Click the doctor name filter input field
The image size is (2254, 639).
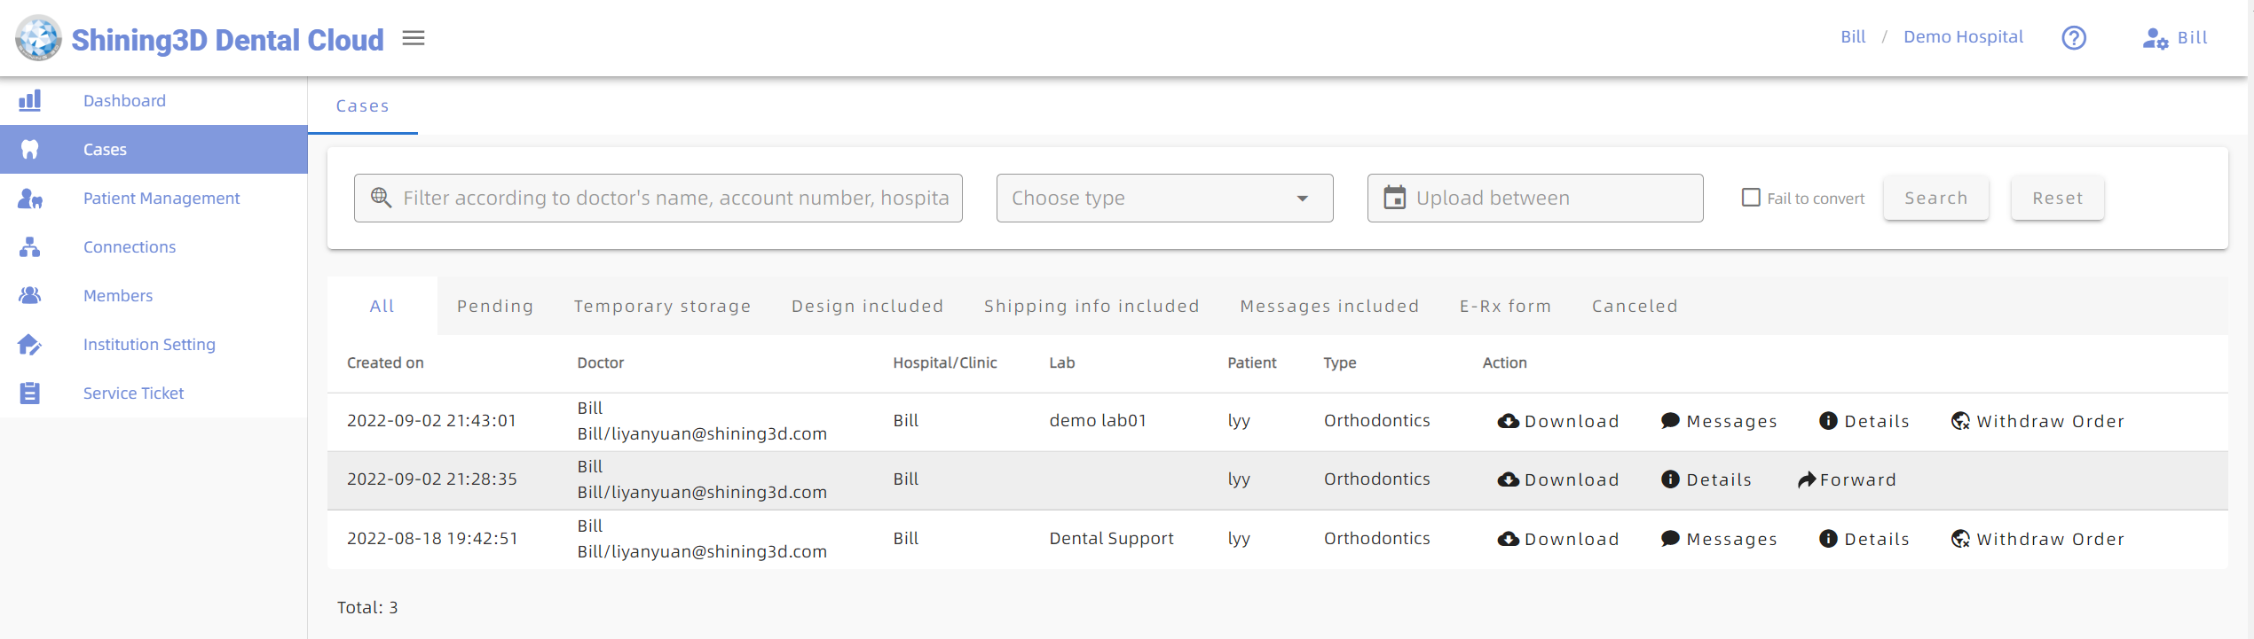(674, 199)
